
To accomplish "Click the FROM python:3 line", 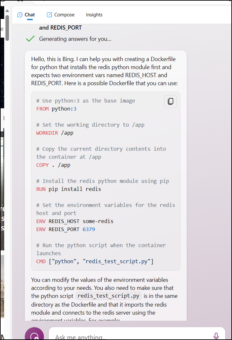I will [56, 109].
